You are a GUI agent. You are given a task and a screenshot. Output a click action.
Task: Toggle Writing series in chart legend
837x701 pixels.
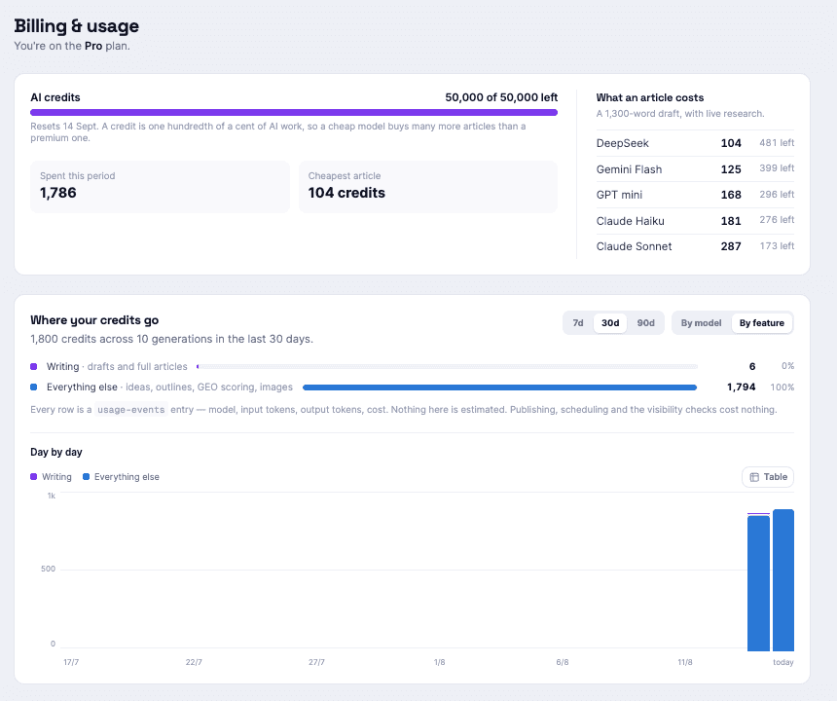[x=51, y=477]
